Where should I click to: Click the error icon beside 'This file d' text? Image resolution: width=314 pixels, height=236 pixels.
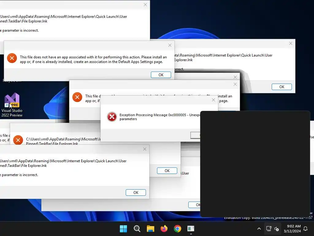pos(77,97)
